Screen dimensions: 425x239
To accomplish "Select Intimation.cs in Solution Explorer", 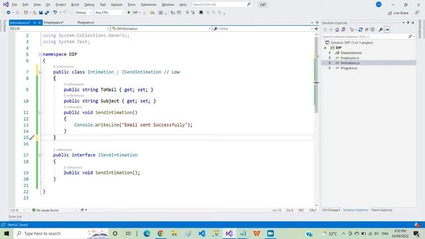I will (x=350, y=63).
